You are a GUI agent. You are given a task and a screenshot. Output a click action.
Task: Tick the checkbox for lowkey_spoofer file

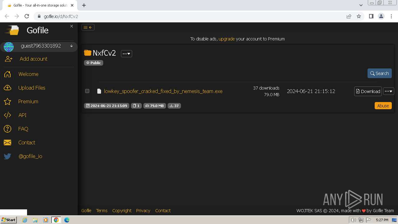87,91
